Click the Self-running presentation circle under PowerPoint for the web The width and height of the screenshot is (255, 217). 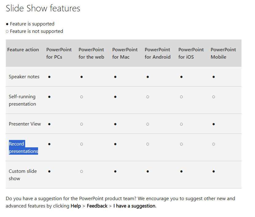pyautogui.click(x=82, y=97)
